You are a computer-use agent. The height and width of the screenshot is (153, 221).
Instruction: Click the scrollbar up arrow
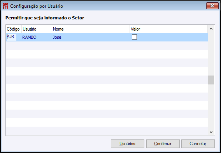coord(211,29)
